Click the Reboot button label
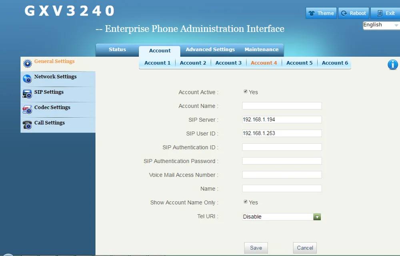 (x=358, y=13)
